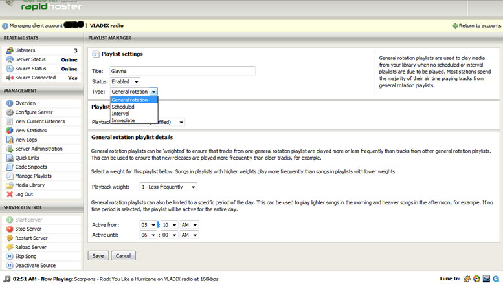503x285 pixels.
Task: Click the playlist Title text field
Action: [182, 71]
